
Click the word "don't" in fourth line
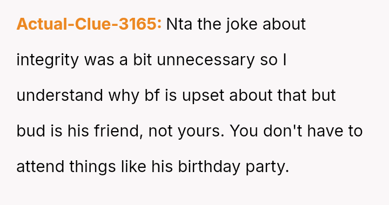[283, 131]
